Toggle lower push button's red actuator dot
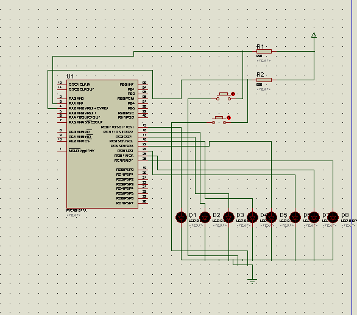The height and width of the screenshot is (315, 357). click(229, 118)
